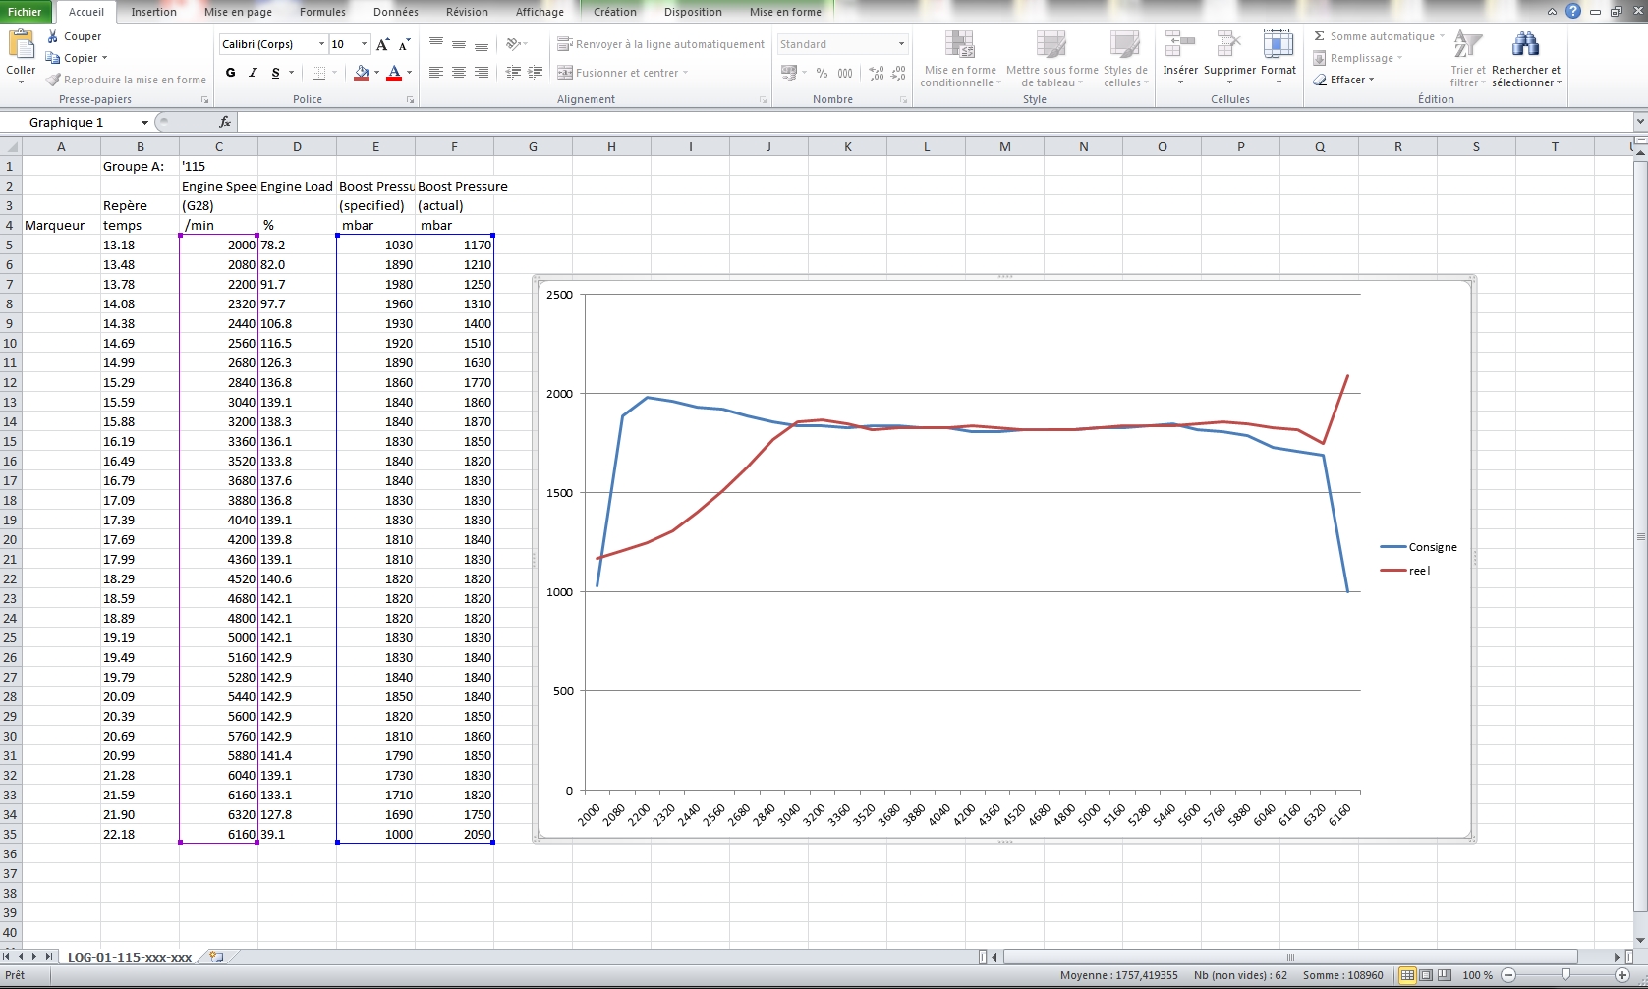The height and width of the screenshot is (989, 1648).
Task: Click the Trier et filtrer icon
Action: pyautogui.click(x=1467, y=45)
